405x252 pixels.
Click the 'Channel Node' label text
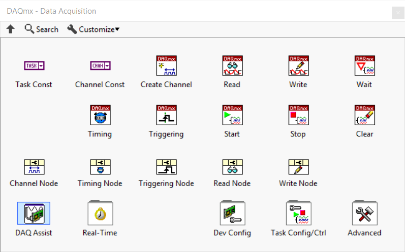click(34, 184)
